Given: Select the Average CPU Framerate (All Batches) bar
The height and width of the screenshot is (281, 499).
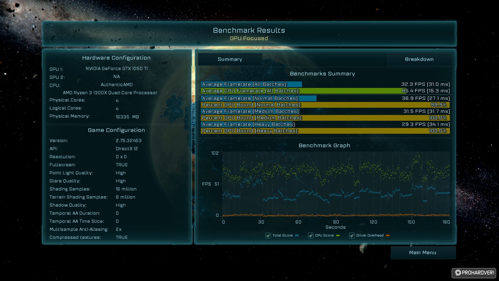Looking at the screenshot, I should [304, 91].
